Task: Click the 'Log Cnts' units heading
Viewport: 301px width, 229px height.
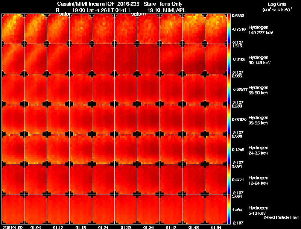Action: pyautogui.click(x=277, y=4)
